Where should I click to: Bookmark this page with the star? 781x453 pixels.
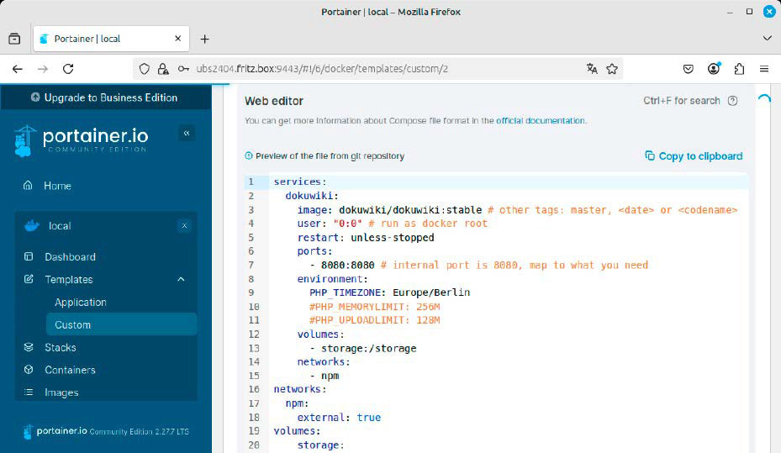click(x=612, y=69)
